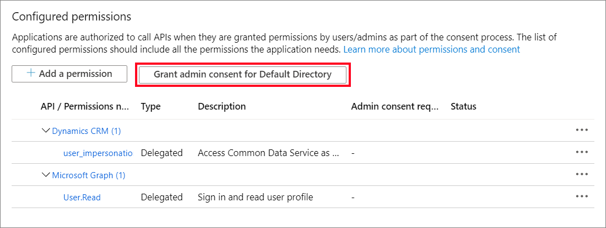Click the Add a permission button
Screen dimensions: 606x228
(x=70, y=74)
